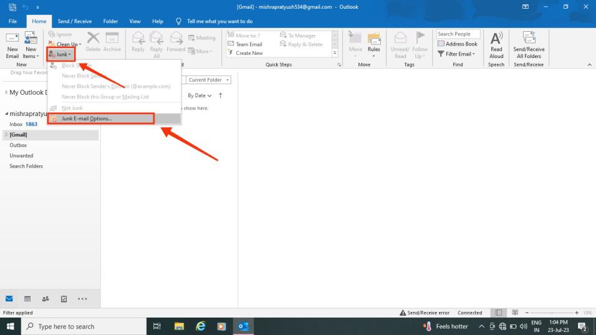Click the Connected status text
Image resolution: width=596 pixels, height=335 pixels.
(470, 313)
